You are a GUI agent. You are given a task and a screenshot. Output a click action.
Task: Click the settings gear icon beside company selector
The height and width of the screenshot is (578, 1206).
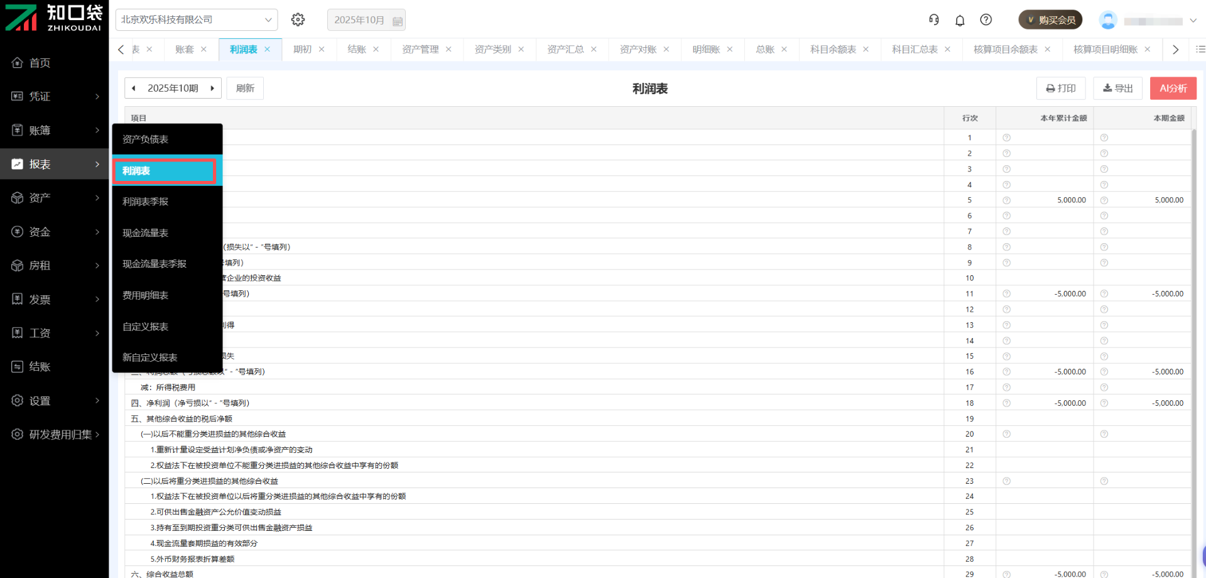298,20
